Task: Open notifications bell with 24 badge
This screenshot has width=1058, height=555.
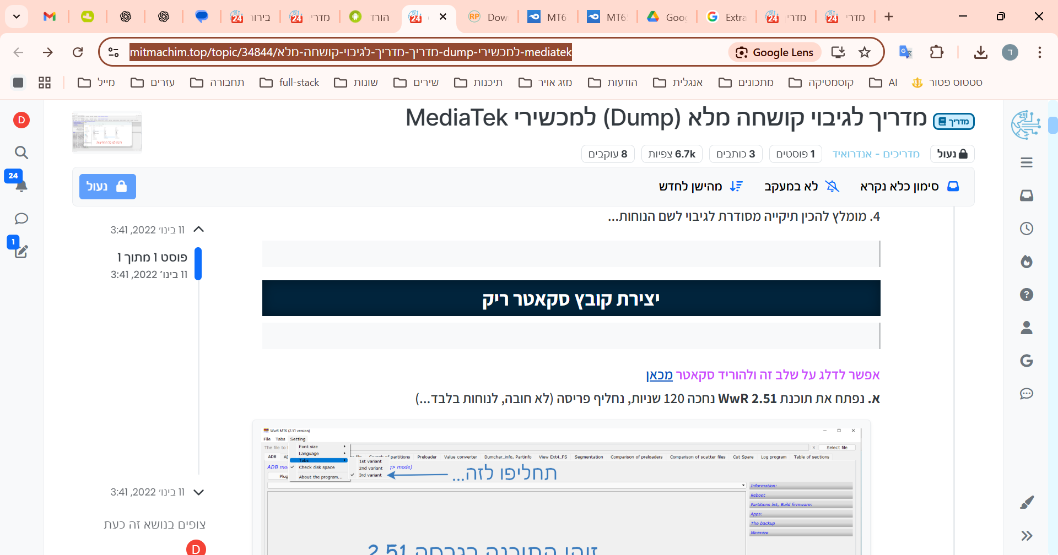Action: click(21, 186)
